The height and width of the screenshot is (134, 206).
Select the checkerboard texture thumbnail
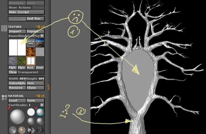tap(40, 52)
